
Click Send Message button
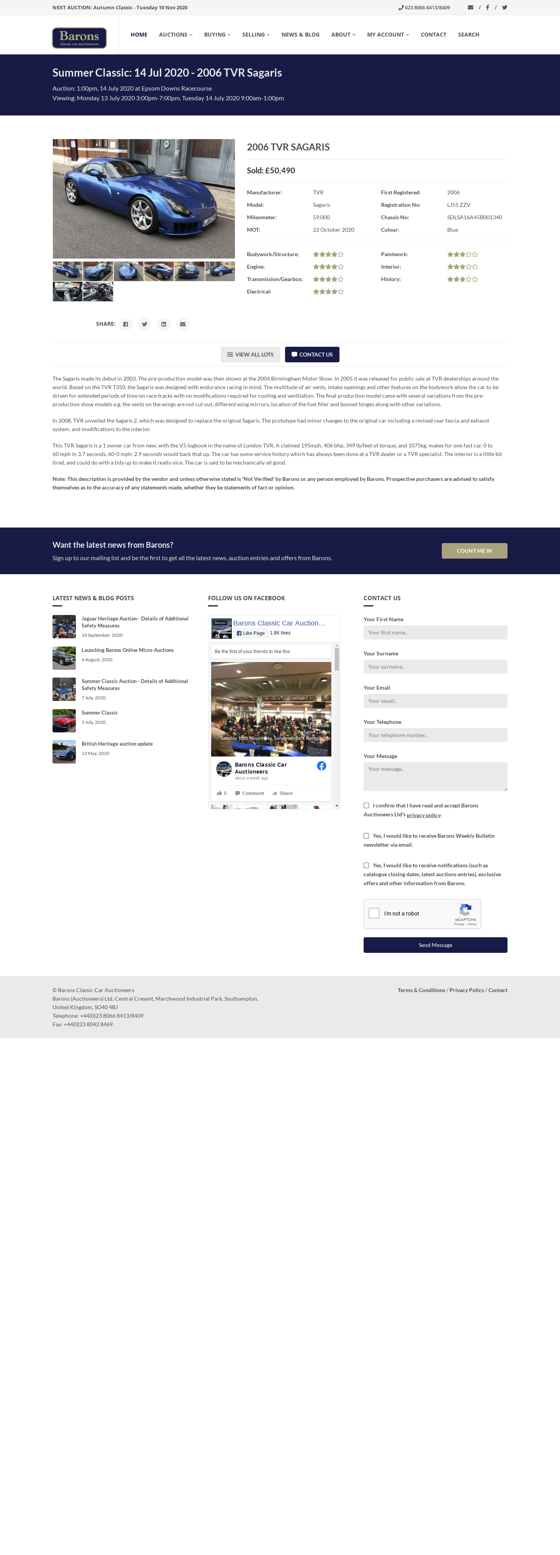(435, 945)
